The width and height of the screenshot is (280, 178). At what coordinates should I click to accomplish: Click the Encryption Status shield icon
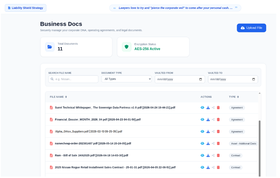[127, 47]
